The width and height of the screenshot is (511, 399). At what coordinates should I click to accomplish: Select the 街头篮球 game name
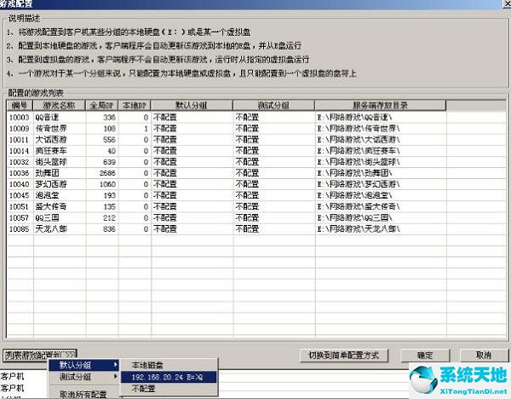pyautogui.click(x=51, y=162)
